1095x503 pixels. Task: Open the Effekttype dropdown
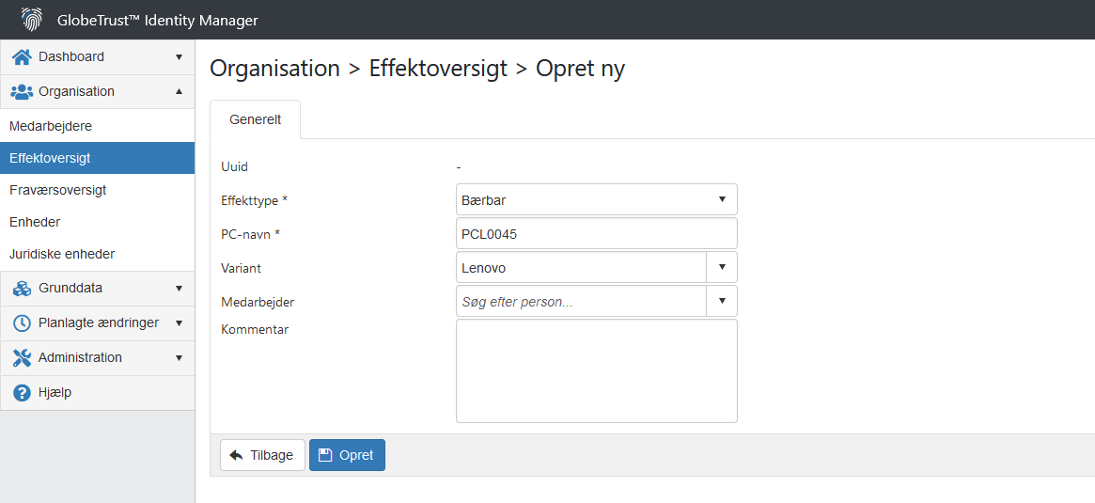(597, 200)
